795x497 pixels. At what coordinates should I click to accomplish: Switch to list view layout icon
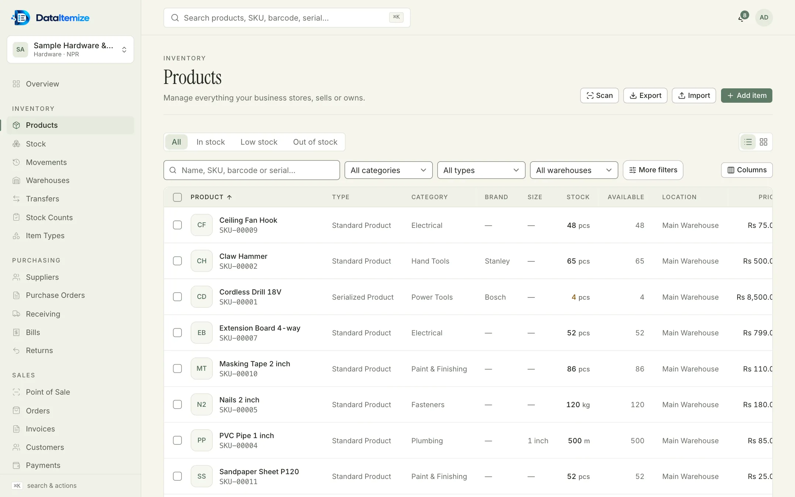pyautogui.click(x=748, y=142)
